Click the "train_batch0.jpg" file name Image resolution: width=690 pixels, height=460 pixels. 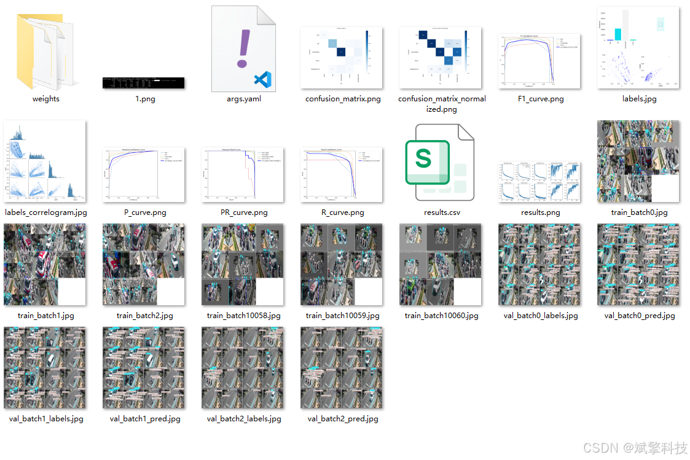point(639,212)
